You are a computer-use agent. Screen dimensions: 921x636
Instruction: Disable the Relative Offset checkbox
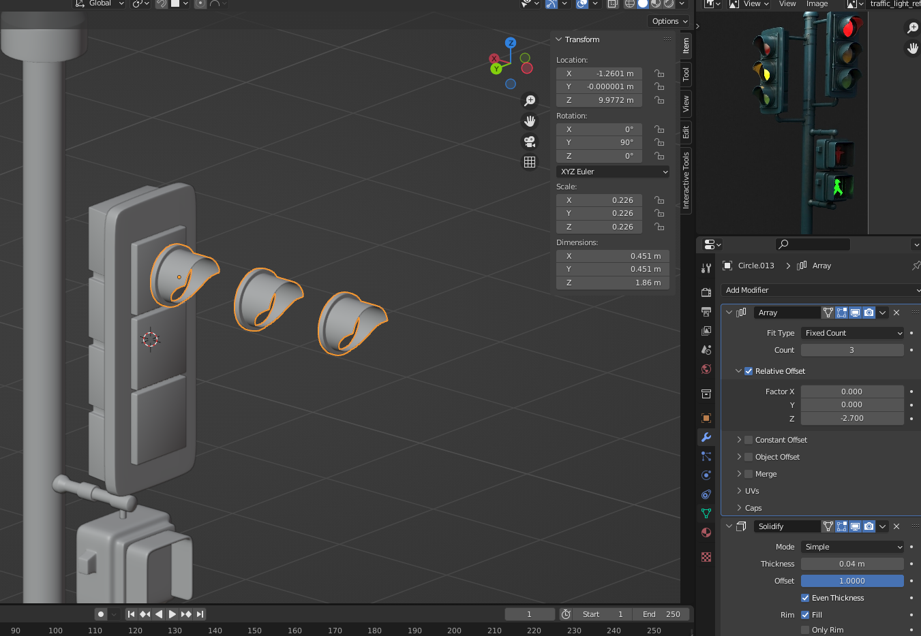pyautogui.click(x=749, y=371)
